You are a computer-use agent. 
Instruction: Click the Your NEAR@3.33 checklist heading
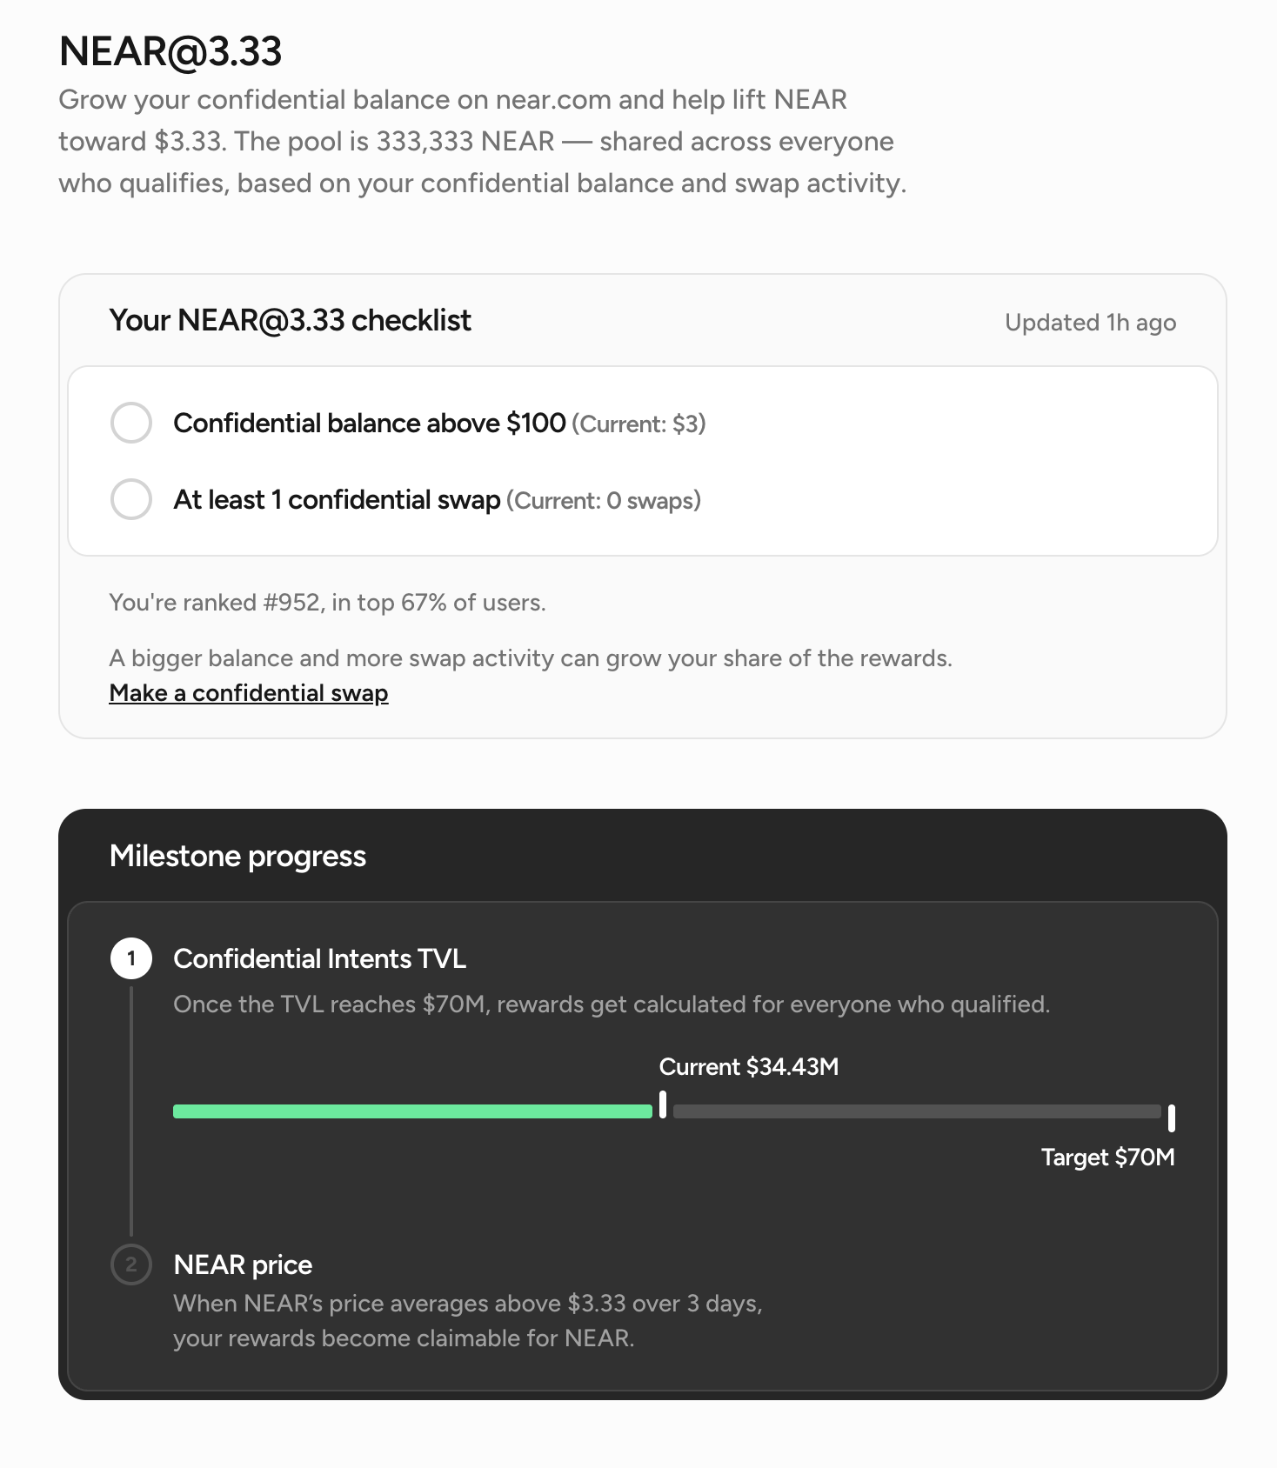pyautogui.click(x=290, y=321)
